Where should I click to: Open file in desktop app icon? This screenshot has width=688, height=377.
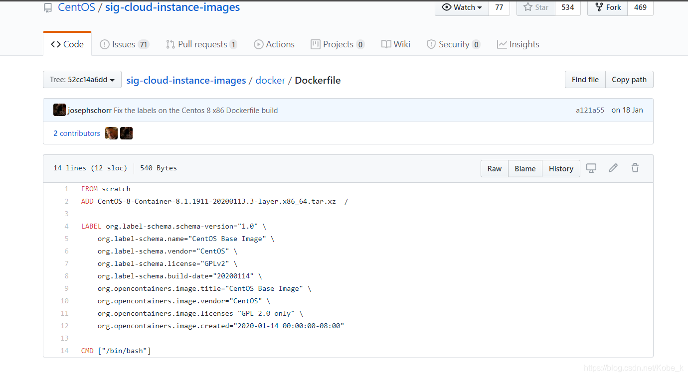pyautogui.click(x=591, y=168)
